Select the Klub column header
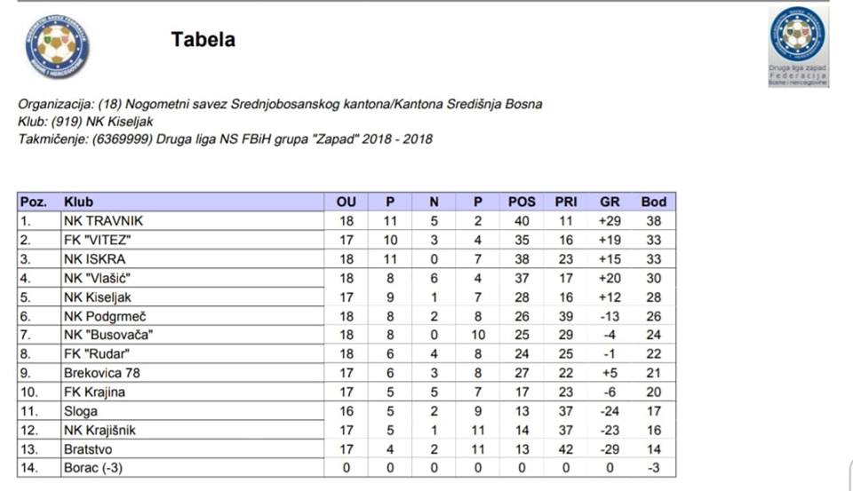The image size is (853, 491). click(x=78, y=202)
